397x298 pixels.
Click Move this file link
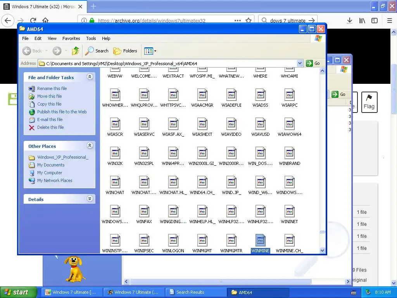49,96
